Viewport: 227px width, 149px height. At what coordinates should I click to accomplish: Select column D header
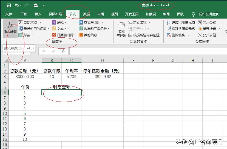[102, 60]
